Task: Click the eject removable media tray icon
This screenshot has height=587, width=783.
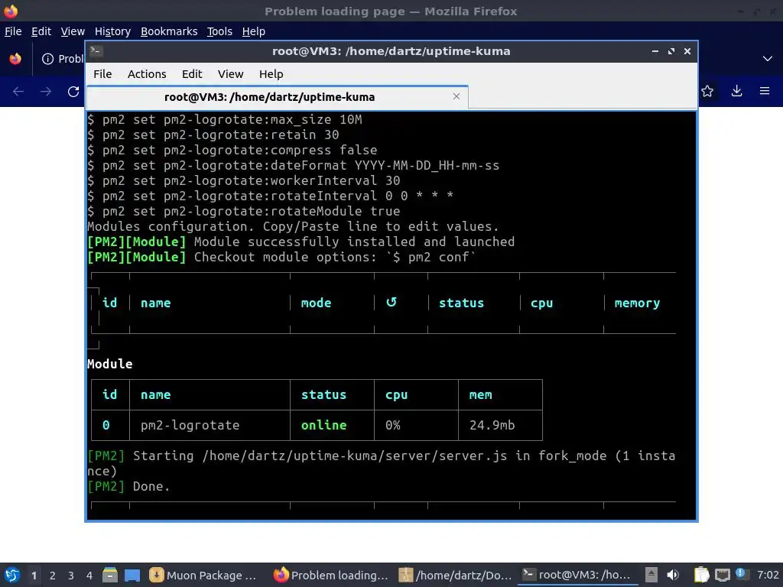Action: (x=651, y=575)
